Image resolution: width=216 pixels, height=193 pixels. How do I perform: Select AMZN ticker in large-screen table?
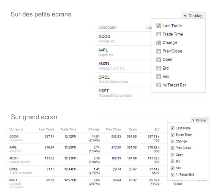coord(13,158)
